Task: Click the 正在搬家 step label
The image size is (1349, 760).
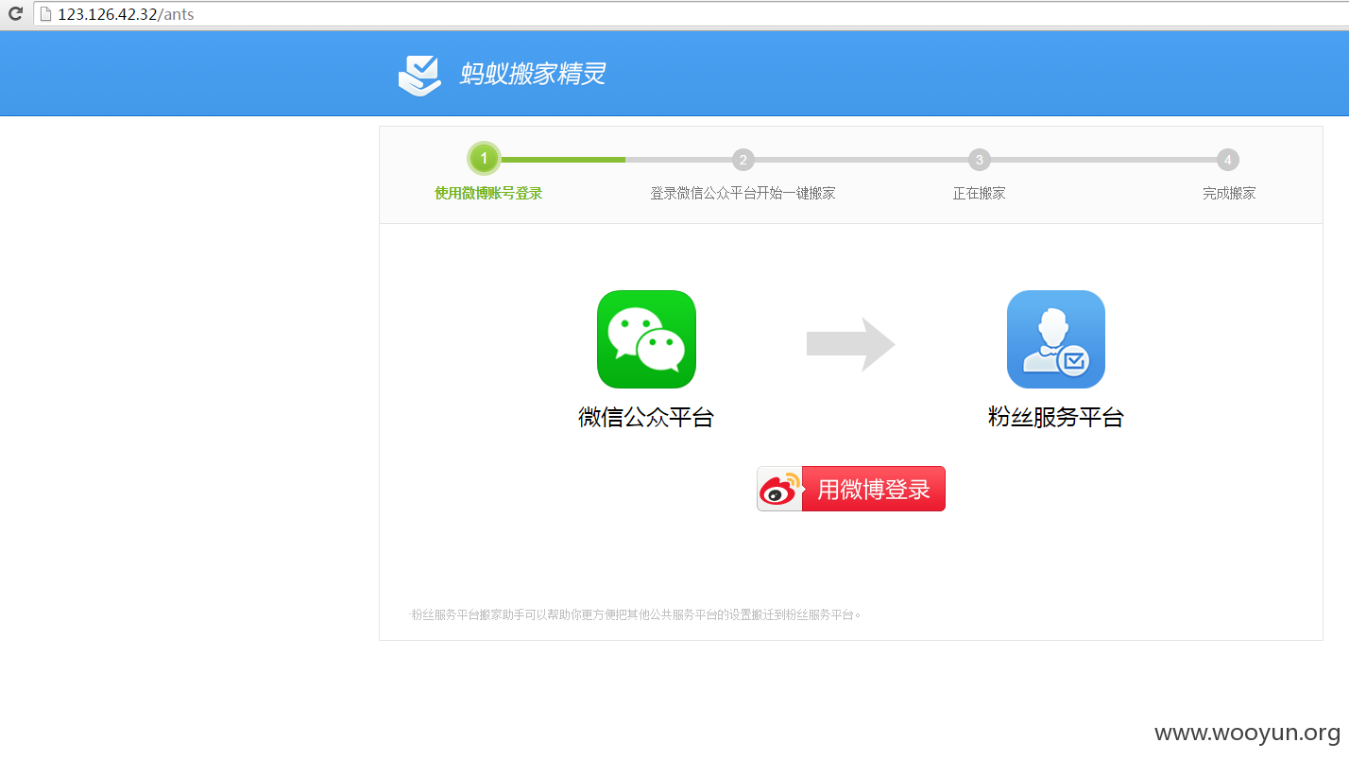Action: tap(980, 194)
